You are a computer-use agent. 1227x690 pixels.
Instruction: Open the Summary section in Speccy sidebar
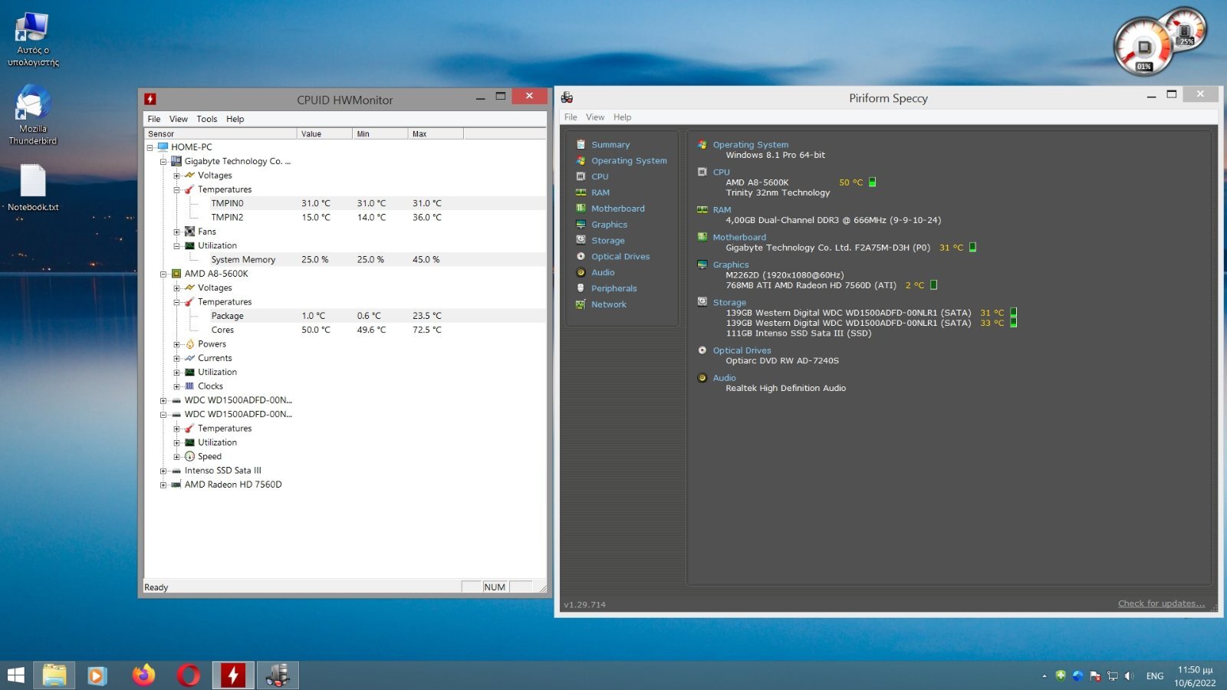pyautogui.click(x=610, y=145)
